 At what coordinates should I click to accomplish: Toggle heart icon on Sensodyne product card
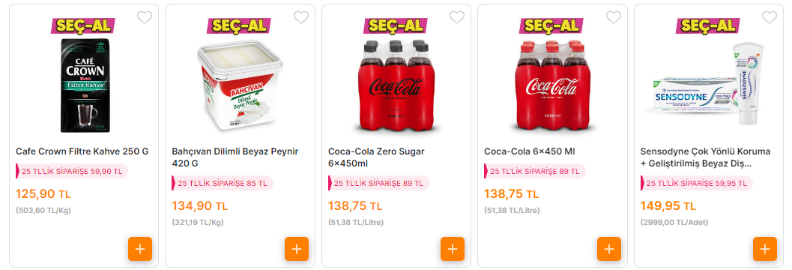(x=770, y=18)
